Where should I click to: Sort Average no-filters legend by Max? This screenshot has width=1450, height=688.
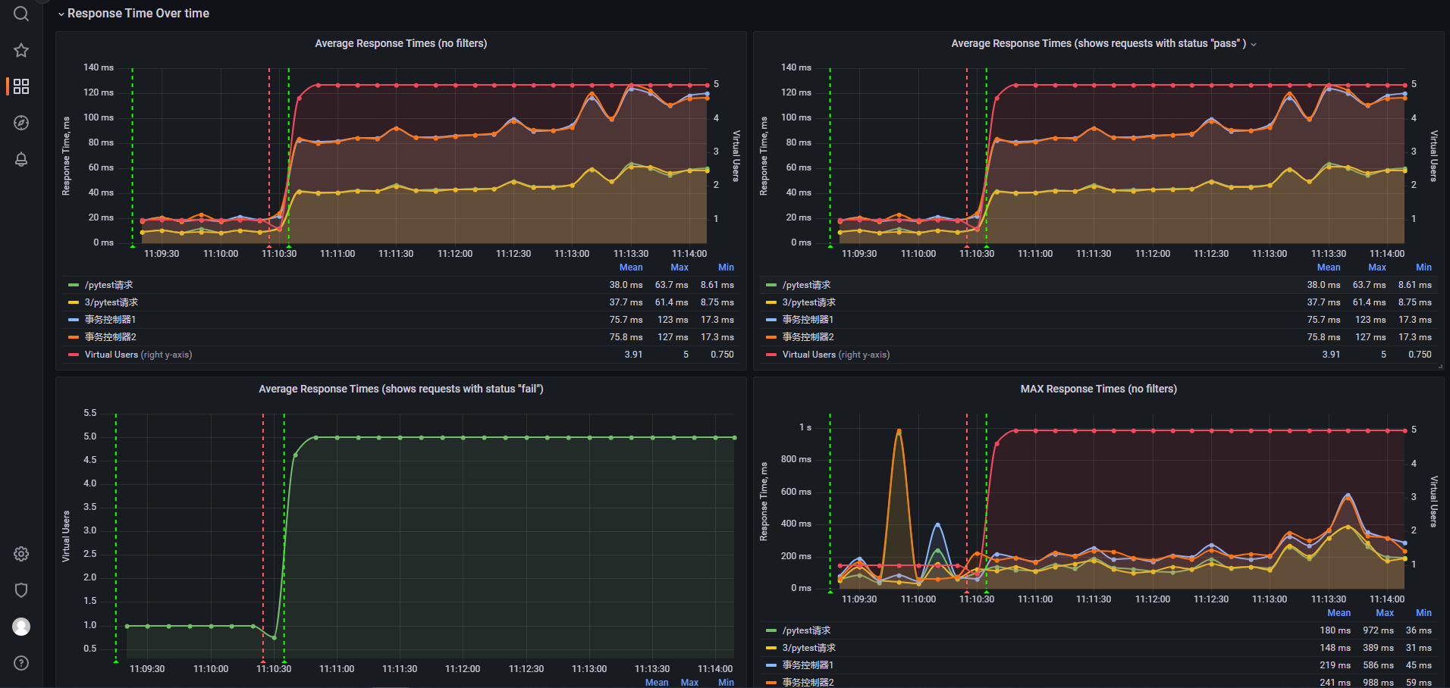tap(679, 267)
